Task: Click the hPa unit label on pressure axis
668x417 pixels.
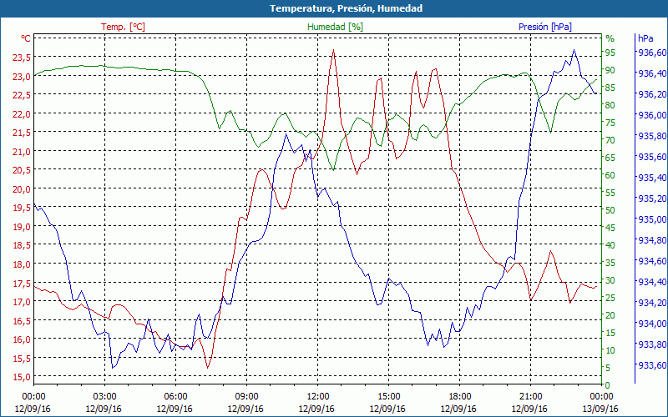Action: click(645, 38)
